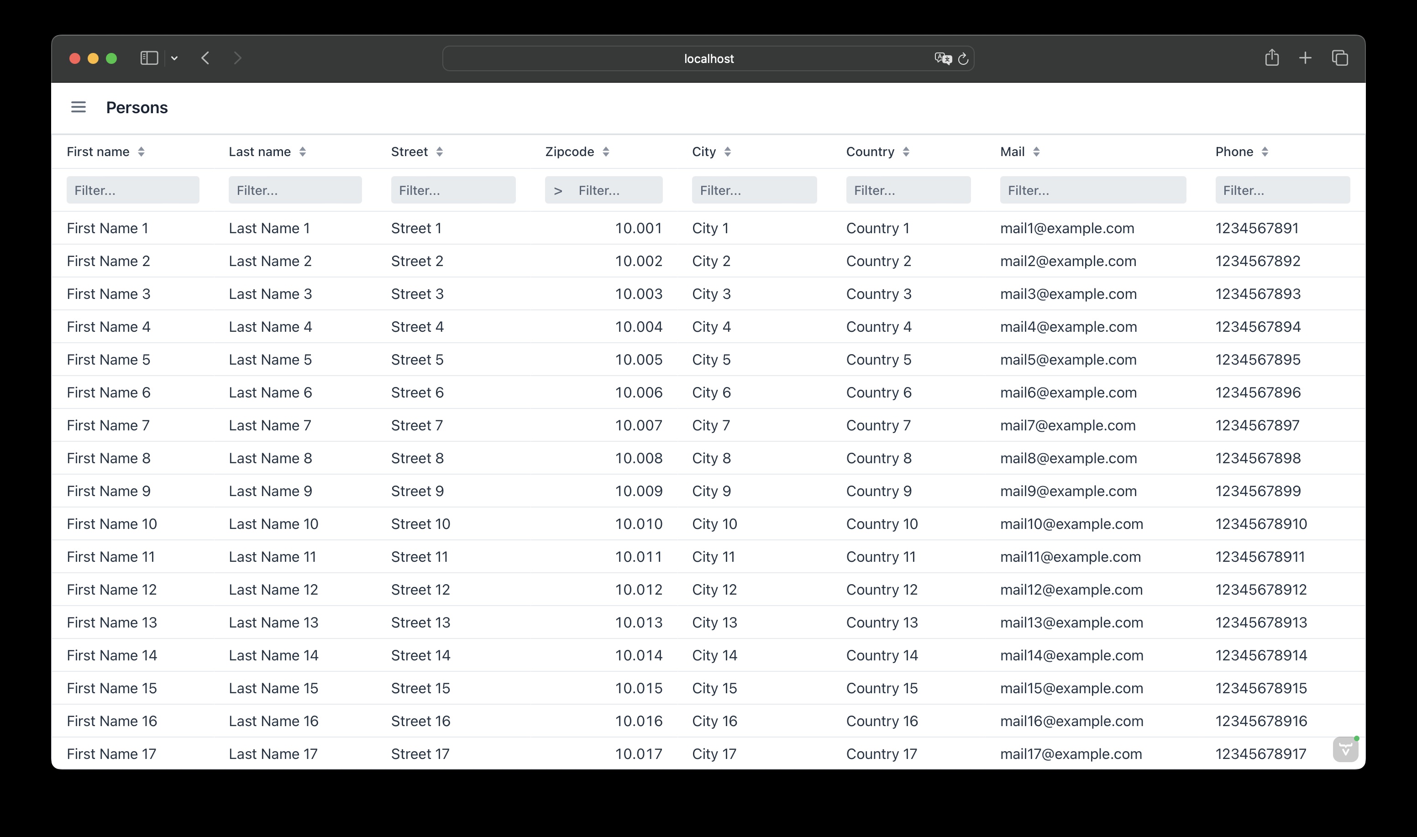Screen dimensions: 1417x837
Task: Focus the Street filter field
Action: click(x=453, y=190)
